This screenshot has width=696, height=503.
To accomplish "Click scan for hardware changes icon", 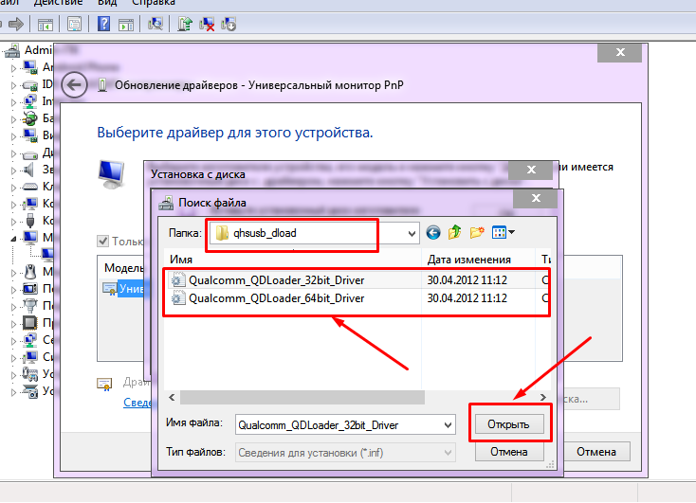I will pos(157,23).
